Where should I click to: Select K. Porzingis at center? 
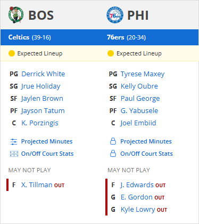pyautogui.click(x=40, y=123)
